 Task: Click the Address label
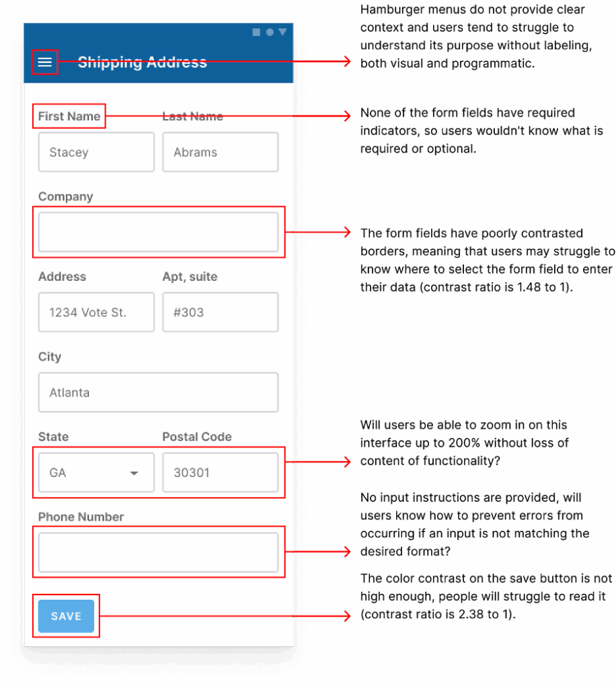(x=63, y=276)
